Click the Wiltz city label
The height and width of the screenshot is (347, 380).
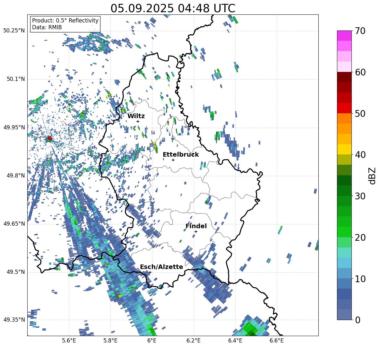tap(136, 116)
